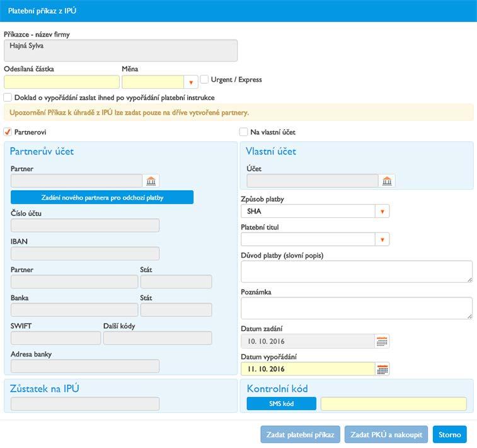The image size is (477, 448).
Task: Uncheck the Partnerovi checkbox
Action: click(x=8, y=132)
